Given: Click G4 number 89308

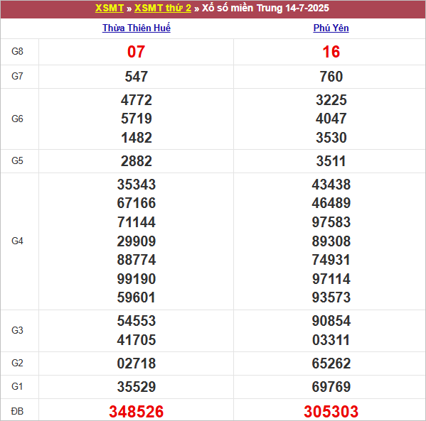Looking at the screenshot, I should (x=331, y=241).
